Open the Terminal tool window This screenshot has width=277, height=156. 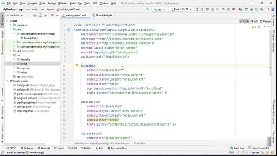(44, 148)
